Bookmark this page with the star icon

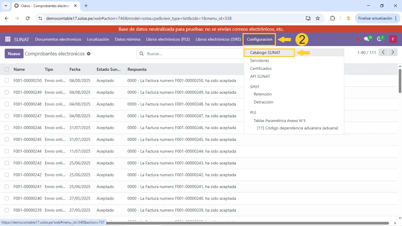[318, 18]
